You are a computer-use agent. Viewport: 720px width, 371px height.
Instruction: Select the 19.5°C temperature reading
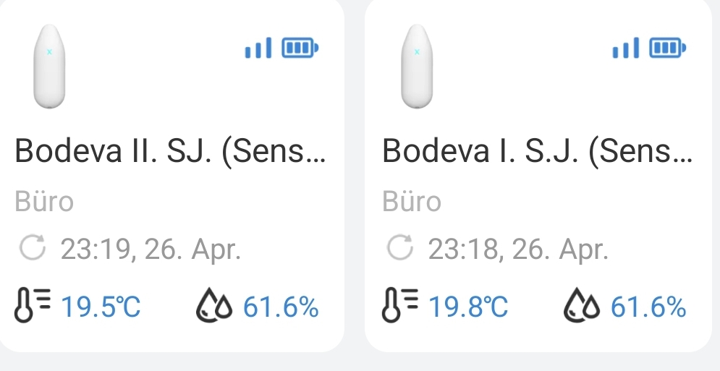[x=101, y=308]
